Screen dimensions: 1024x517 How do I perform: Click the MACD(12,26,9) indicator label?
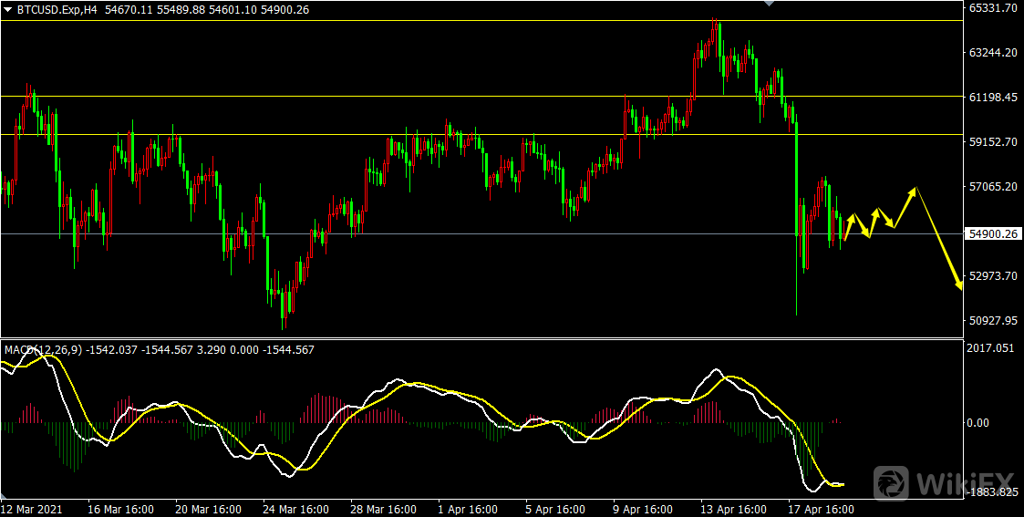(x=43, y=349)
